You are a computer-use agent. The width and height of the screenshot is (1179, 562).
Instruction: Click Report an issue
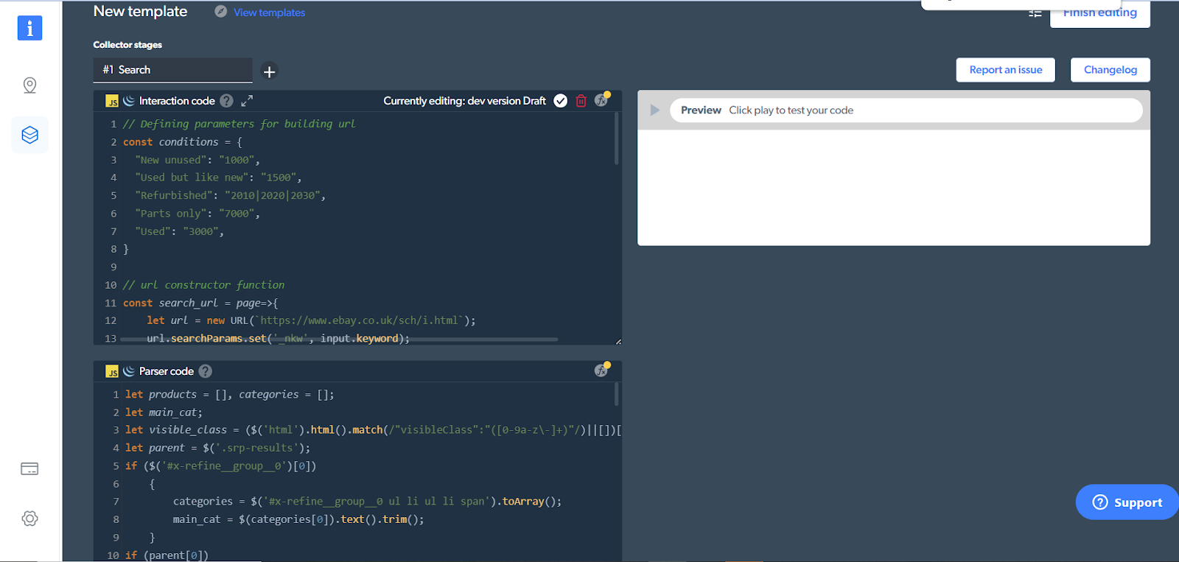point(1006,70)
